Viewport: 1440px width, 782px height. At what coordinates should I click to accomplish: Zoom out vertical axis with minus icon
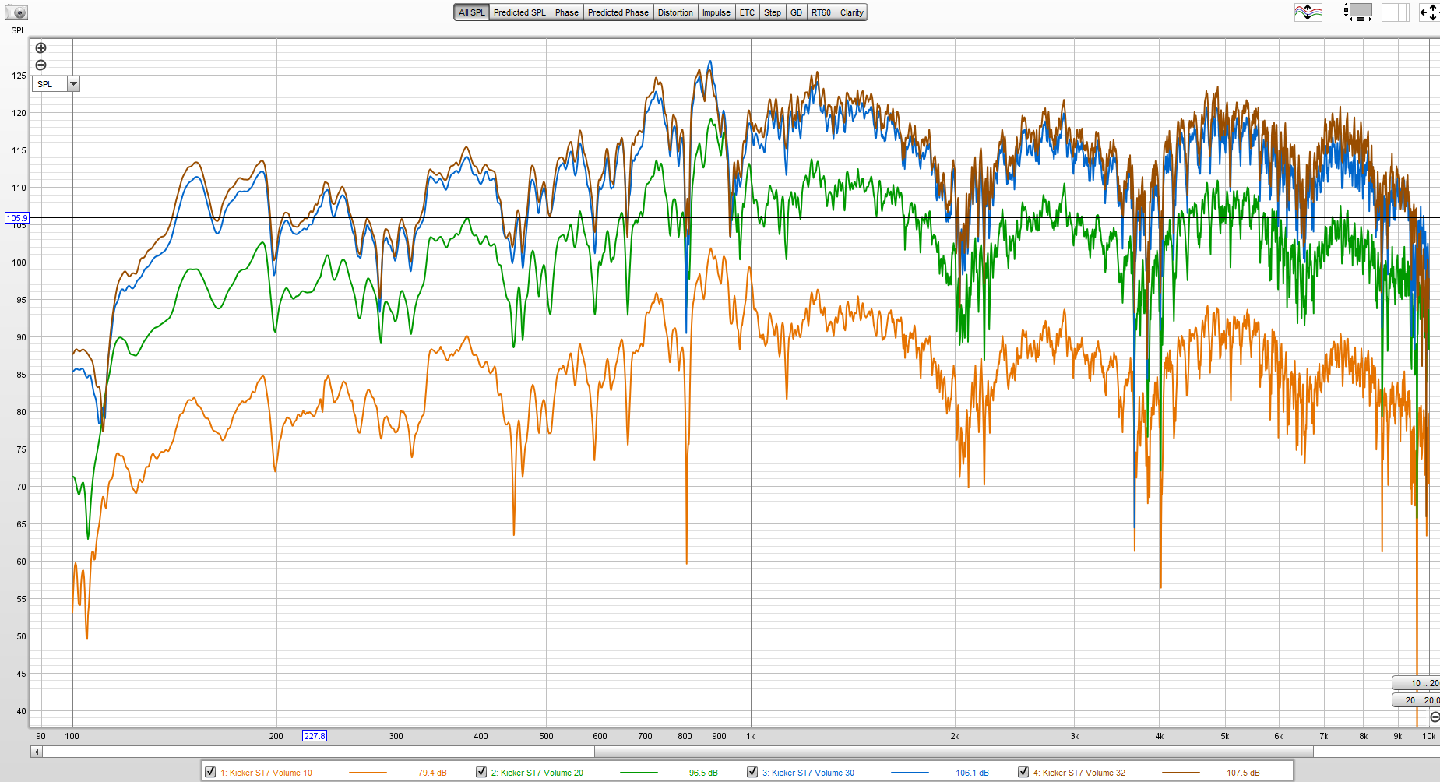point(41,65)
